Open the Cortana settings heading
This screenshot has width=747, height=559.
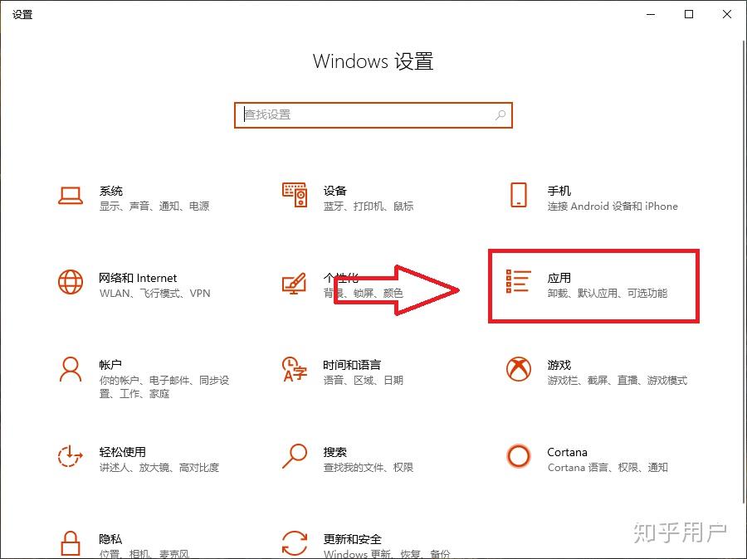(x=567, y=452)
